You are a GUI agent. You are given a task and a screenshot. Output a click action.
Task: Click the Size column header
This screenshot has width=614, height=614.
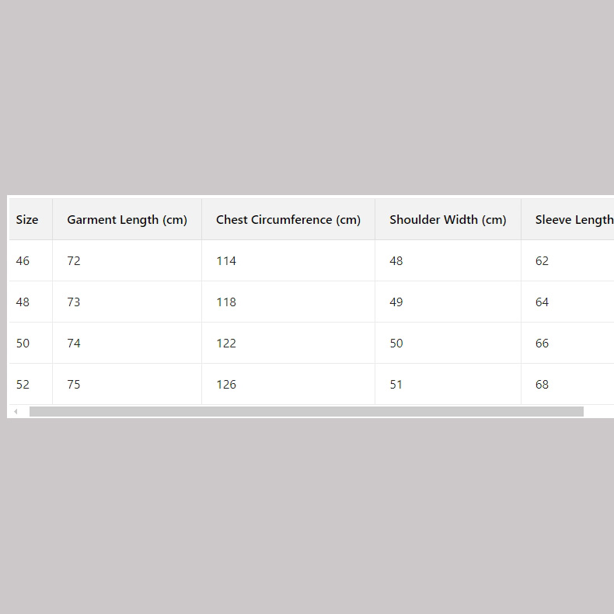(x=27, y=220)
